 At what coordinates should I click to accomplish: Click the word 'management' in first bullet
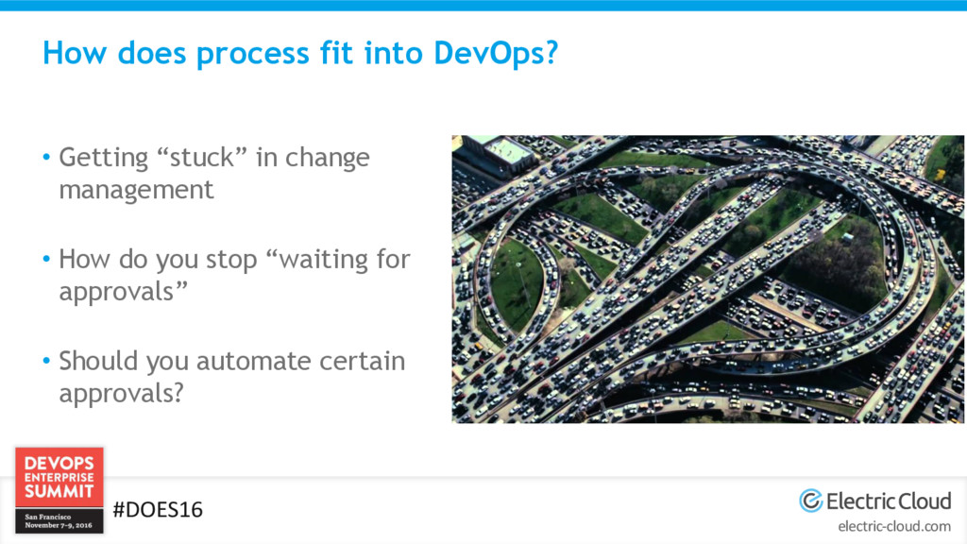pyautogui.click(x=136, y=190)
